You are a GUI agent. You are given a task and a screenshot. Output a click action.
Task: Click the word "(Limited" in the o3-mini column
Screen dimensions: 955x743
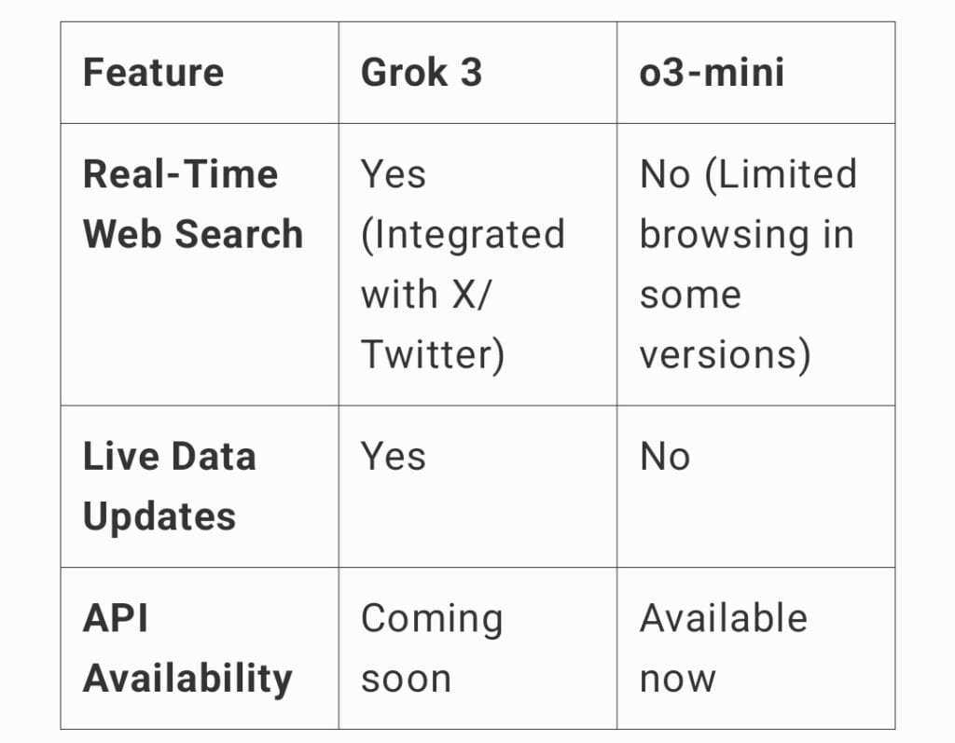coord(781,174)
